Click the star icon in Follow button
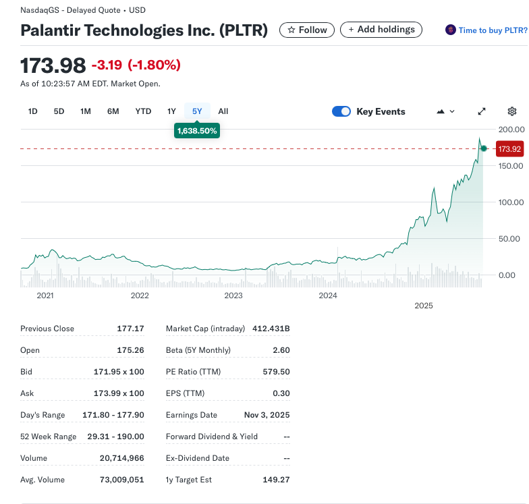This screenshot has width=529, height=504. tap(291, 30)
